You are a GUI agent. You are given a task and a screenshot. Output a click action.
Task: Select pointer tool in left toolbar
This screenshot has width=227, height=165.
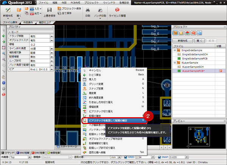pyautogui.click(x=4, y=30)
